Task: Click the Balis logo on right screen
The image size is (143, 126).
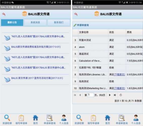Action: pos(97,14)
